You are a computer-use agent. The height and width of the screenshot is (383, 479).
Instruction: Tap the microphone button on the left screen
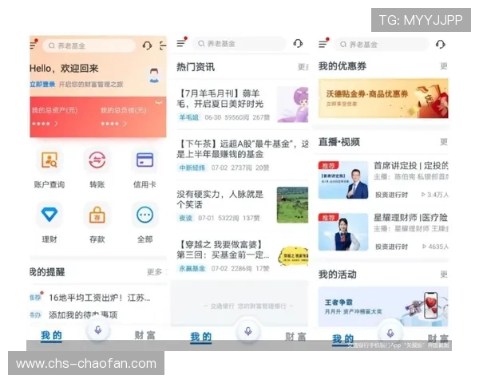tap(97, 330)
